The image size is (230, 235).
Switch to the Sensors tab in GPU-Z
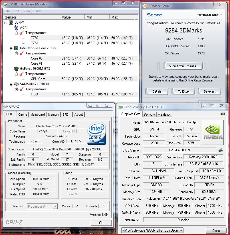[149, 115]
